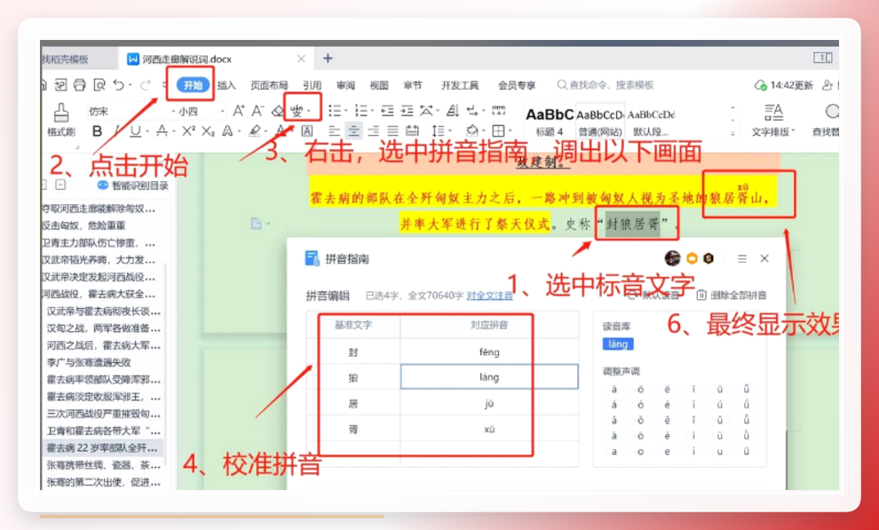Screen dimensions: 879x530
Task: Switch to the 引用 ribbon tab
Action: pyautogui.click(x=313, y=85)
